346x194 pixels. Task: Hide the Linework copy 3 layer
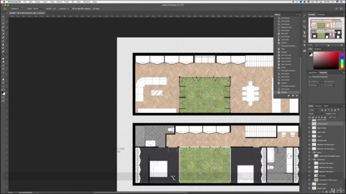(x=309, y=123)
